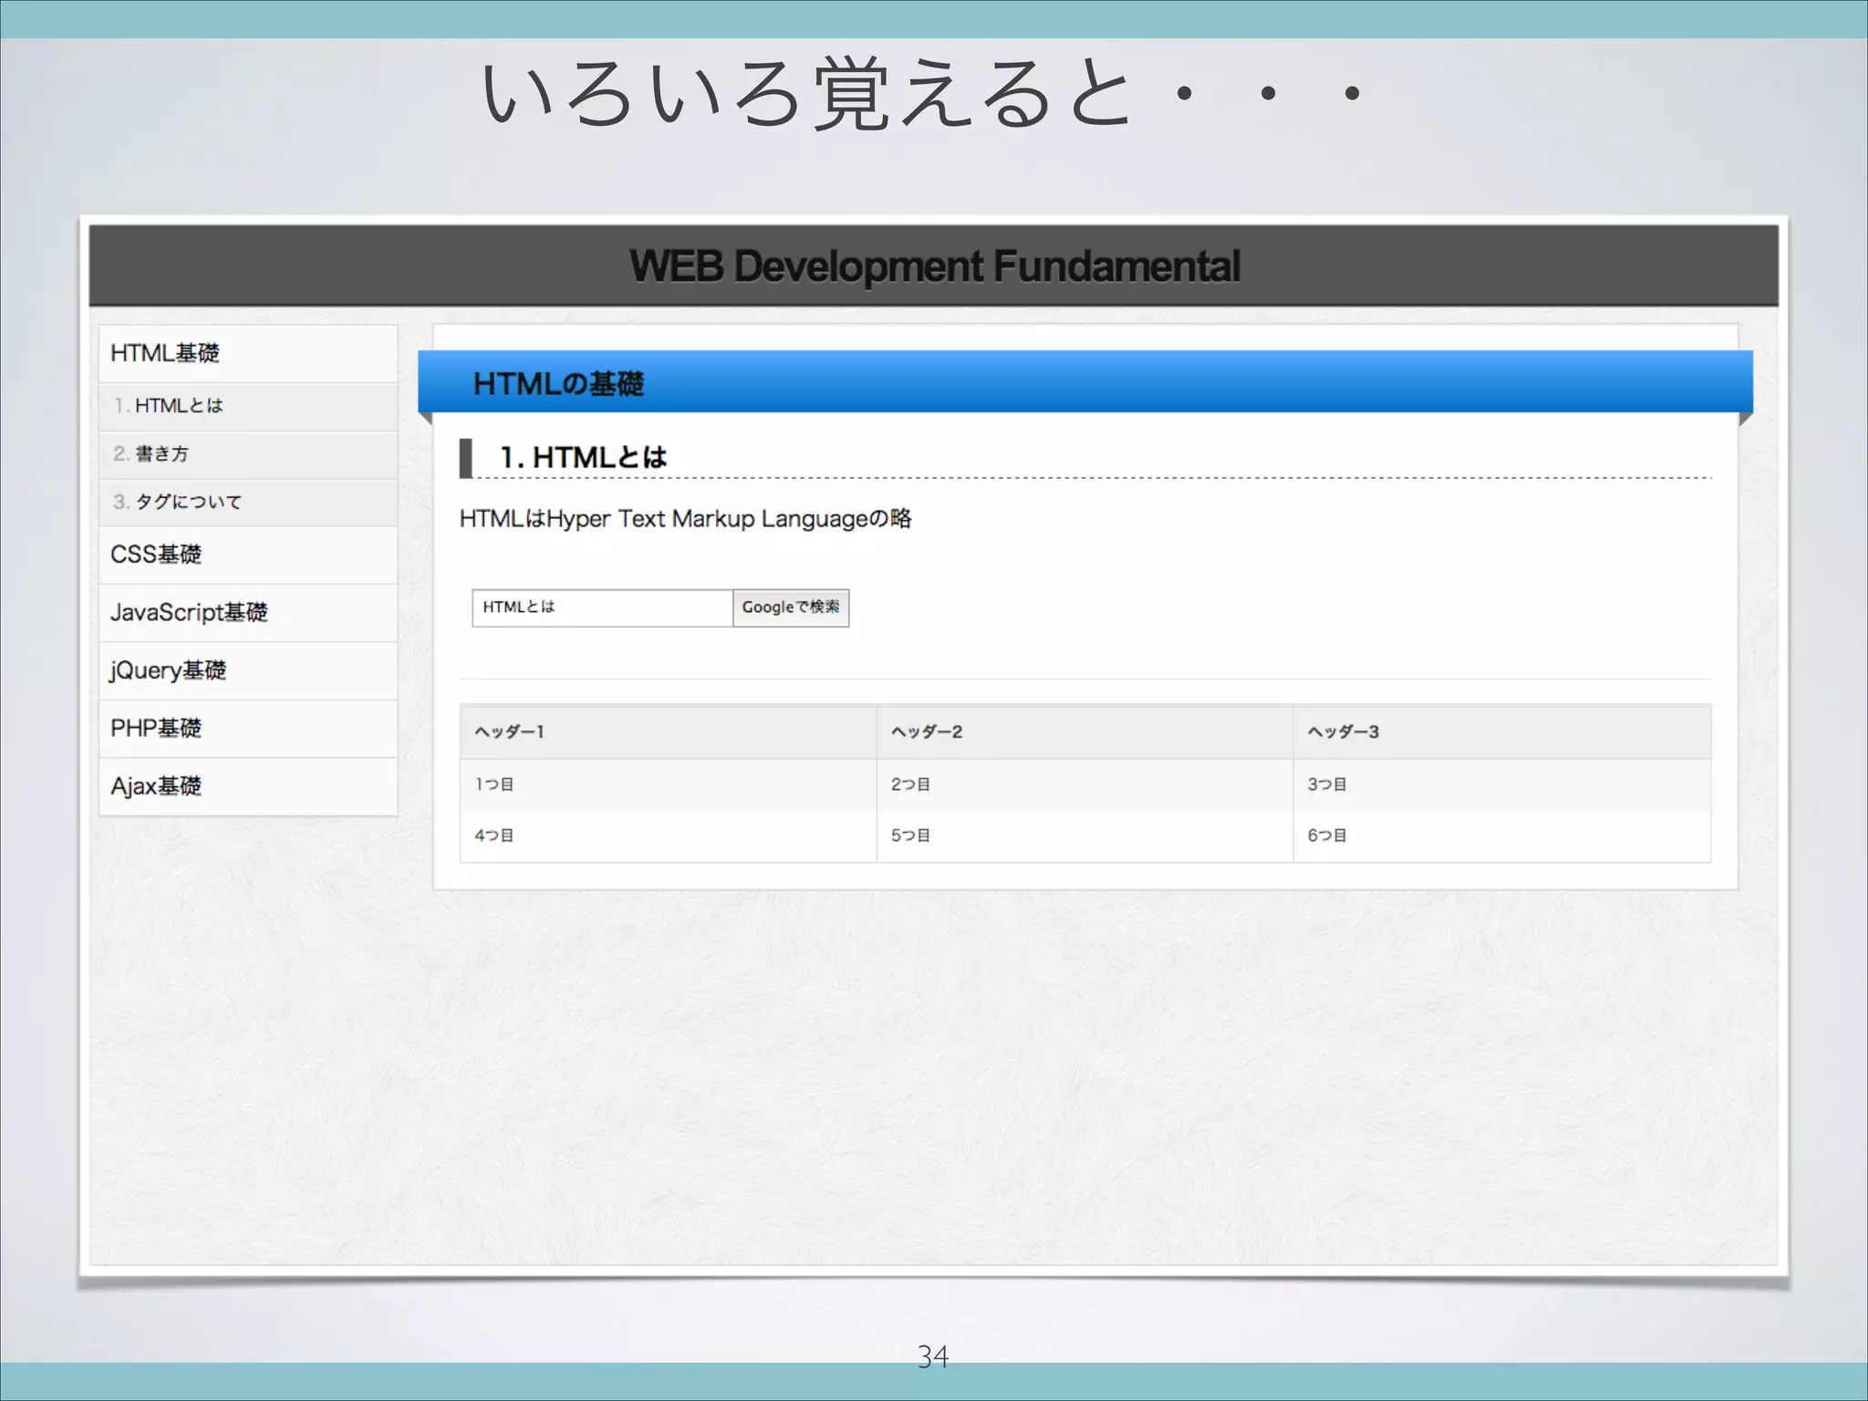Open the HTML基礎 sidebar section
The width and height of the screenshot is (1868, 1401).
165,353
